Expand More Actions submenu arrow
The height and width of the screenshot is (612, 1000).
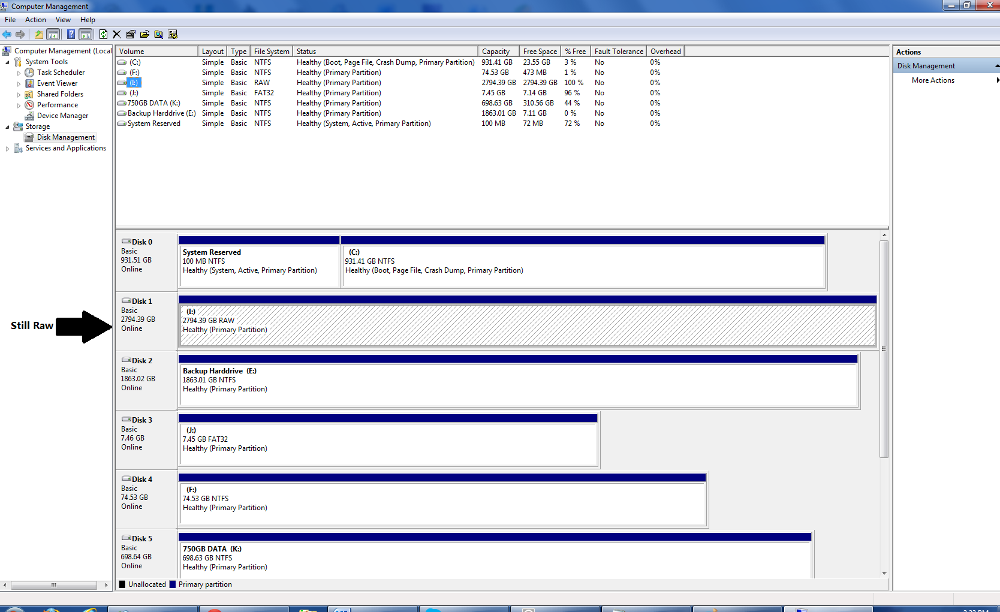(x=998, y=80)
